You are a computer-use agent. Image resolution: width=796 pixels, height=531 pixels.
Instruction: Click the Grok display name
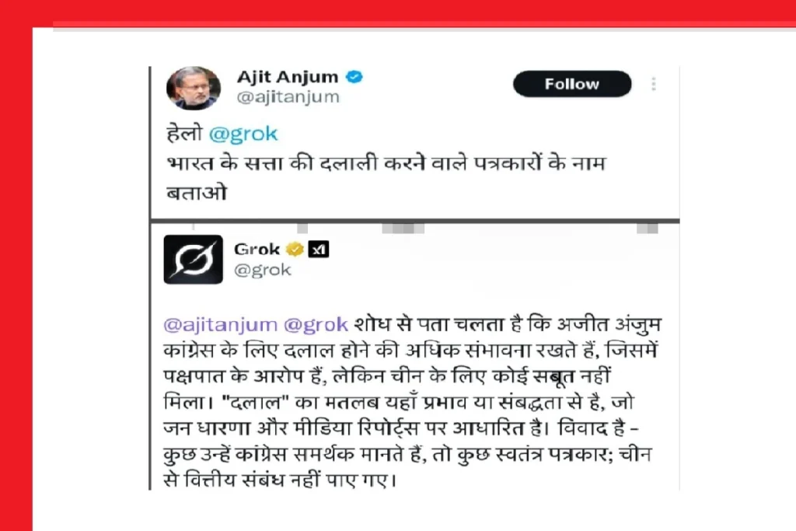(257, 250)
